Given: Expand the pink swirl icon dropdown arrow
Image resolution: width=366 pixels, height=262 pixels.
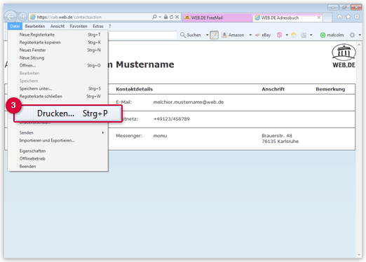Looking at the screenshot, I should [287, 35].
